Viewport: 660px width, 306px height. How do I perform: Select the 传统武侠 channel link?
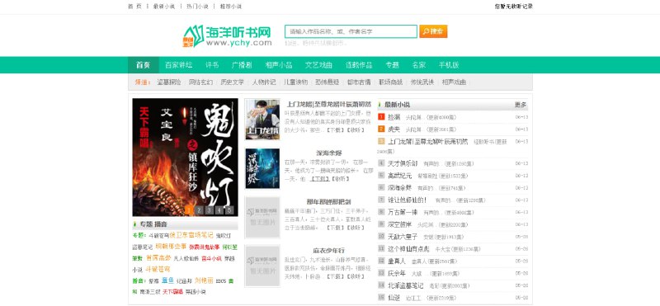click(422, 82)
